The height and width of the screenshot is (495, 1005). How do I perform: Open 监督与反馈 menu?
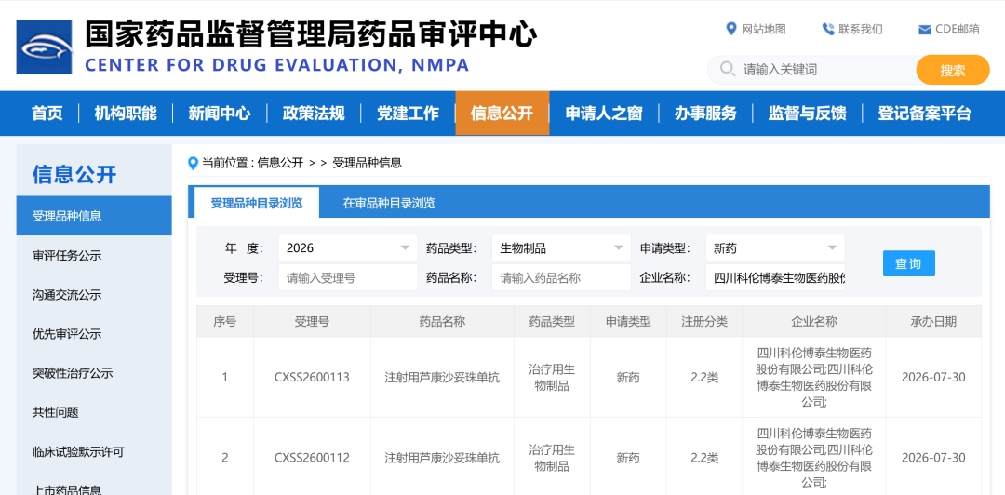point(807,114)
